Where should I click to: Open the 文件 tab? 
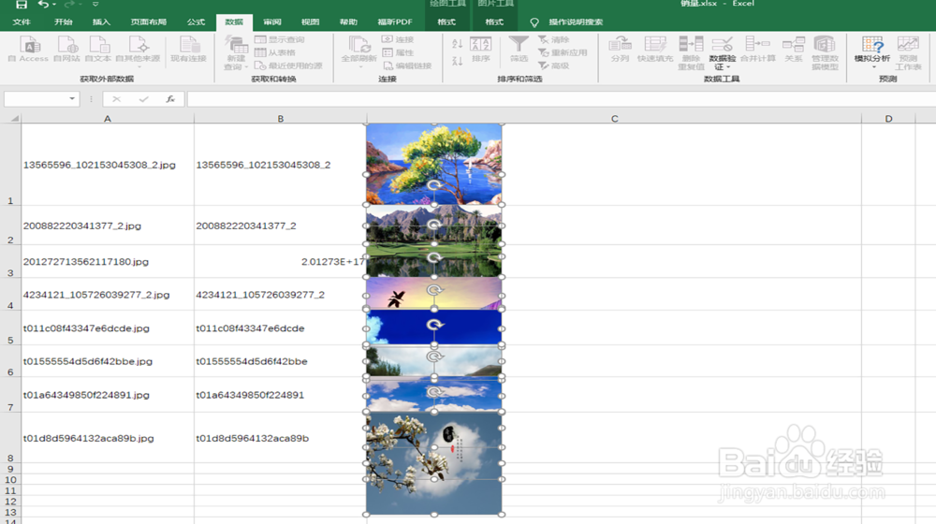[22, 22]
